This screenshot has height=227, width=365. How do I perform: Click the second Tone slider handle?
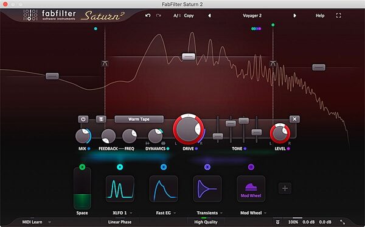[231, 123]
